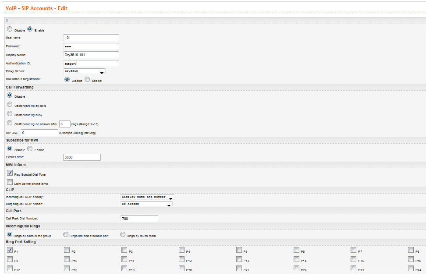Focus the Authentication ID field
Image resolution: width=426 pixels, height=276 pixels.
coord(91,63)
